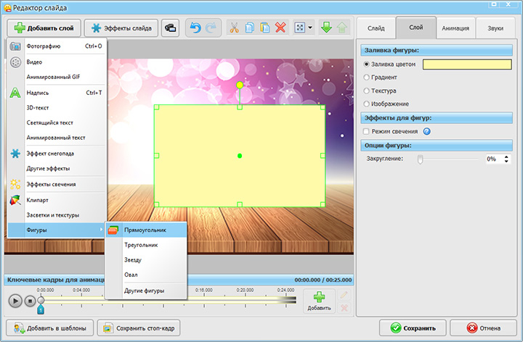The image size is (523, 342).
Task: Choose Анимированный GIF menu entry
Action: 57,77
